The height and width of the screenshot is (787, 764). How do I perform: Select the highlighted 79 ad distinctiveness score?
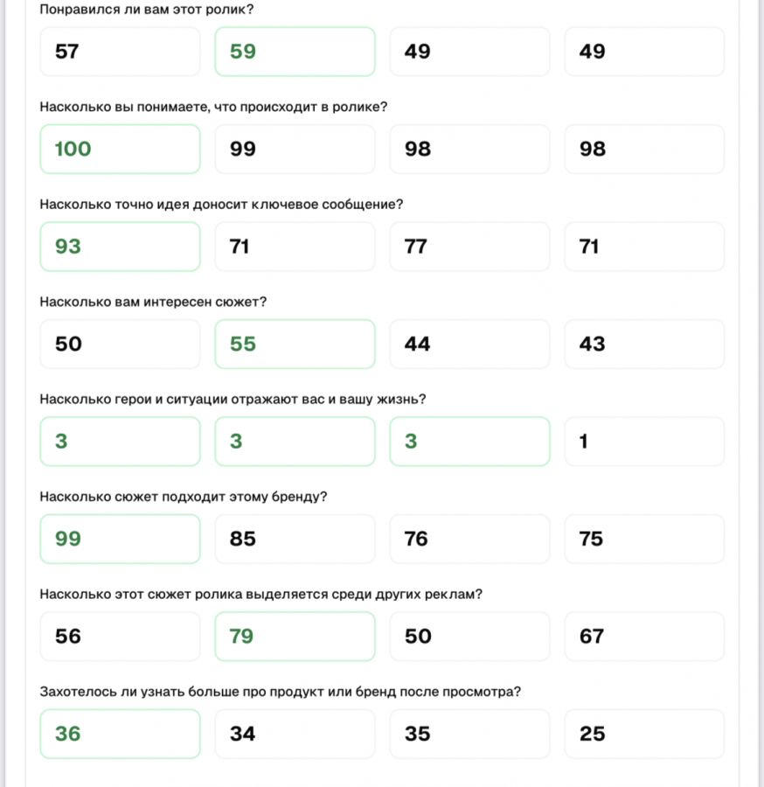click(x=295, y=637)
